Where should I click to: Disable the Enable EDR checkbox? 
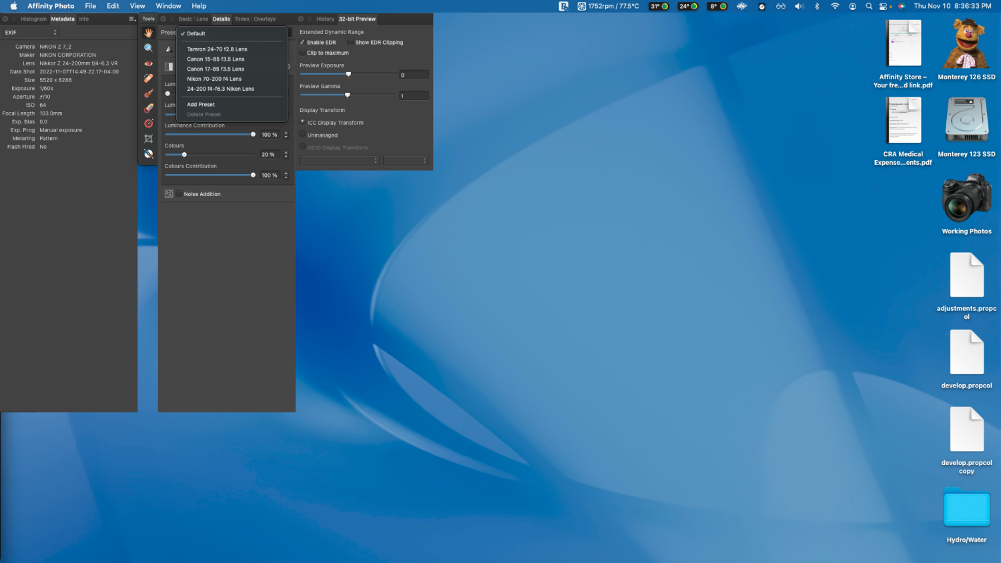pos(302,42)
